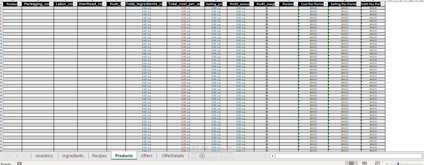Switch to the Offers sheet tab
The image size is (424, 165).
[x=147, y=156]
